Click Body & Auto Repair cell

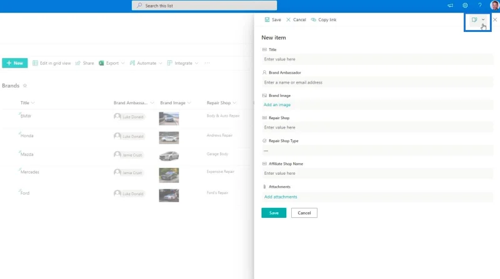click(x=223, y=116)
